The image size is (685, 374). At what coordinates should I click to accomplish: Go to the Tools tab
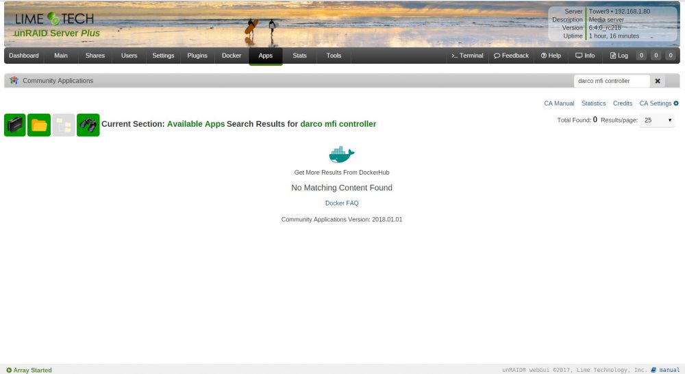pos(334,55)
